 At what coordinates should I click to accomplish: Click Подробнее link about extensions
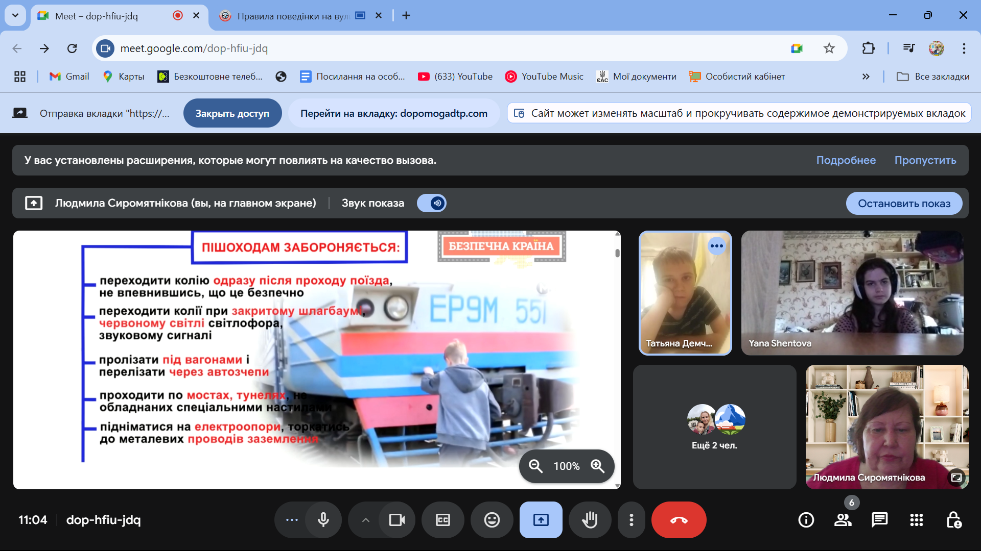pos(846,160)
